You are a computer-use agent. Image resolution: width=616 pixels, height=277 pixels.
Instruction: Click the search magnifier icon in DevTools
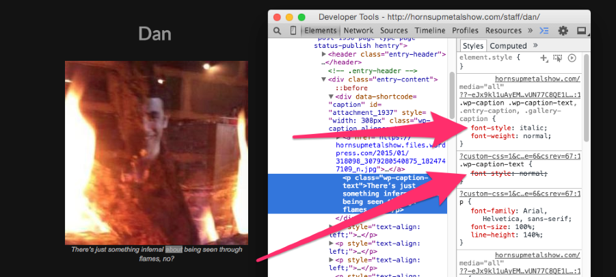277,31
